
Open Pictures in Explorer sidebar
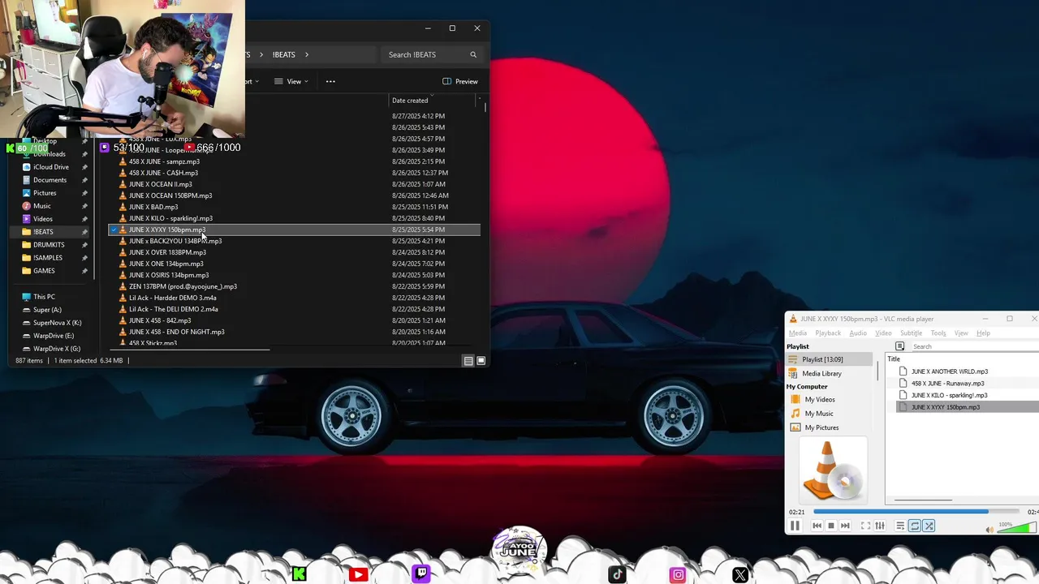coord(45,193)
